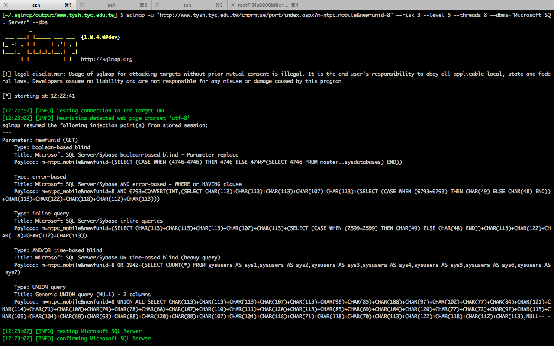Click the 'Type: AND/OR time-based blind' line

tap(58, 250)
